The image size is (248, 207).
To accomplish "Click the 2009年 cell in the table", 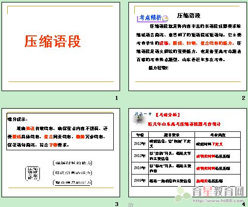I will coord(140,180).
